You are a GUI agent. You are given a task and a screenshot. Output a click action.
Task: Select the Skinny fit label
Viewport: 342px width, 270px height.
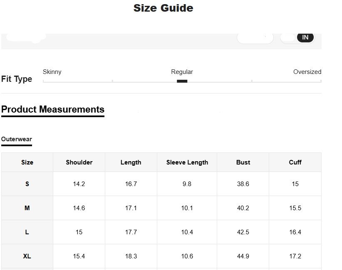click(x=52, y=72)
